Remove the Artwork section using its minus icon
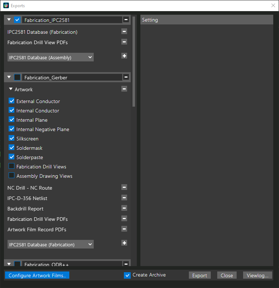Viewport: 279px width, 288px height. (x=124, y=89)
